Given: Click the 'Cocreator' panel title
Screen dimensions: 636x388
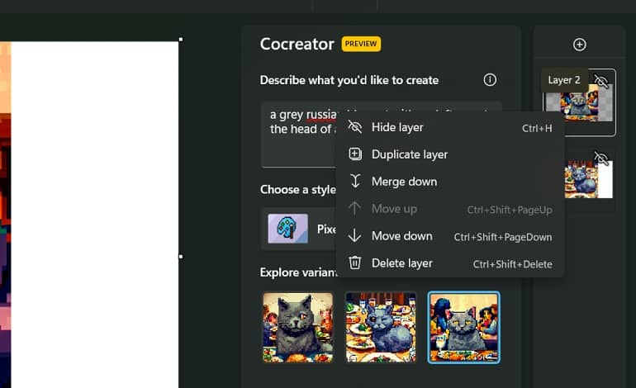Looking at the screenshot, I should 297,44.
